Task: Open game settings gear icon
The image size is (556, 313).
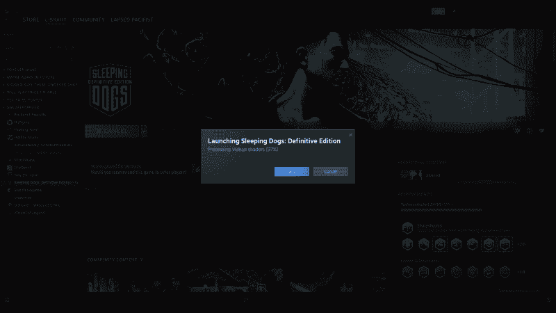Action: [517, 131]
